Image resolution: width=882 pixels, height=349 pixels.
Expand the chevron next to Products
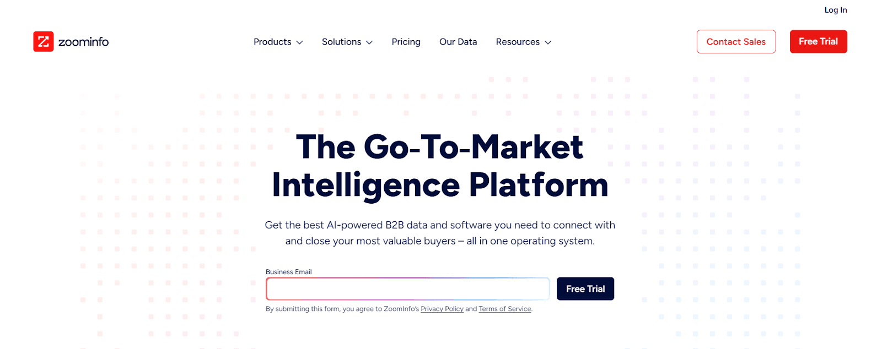point(299,42)
